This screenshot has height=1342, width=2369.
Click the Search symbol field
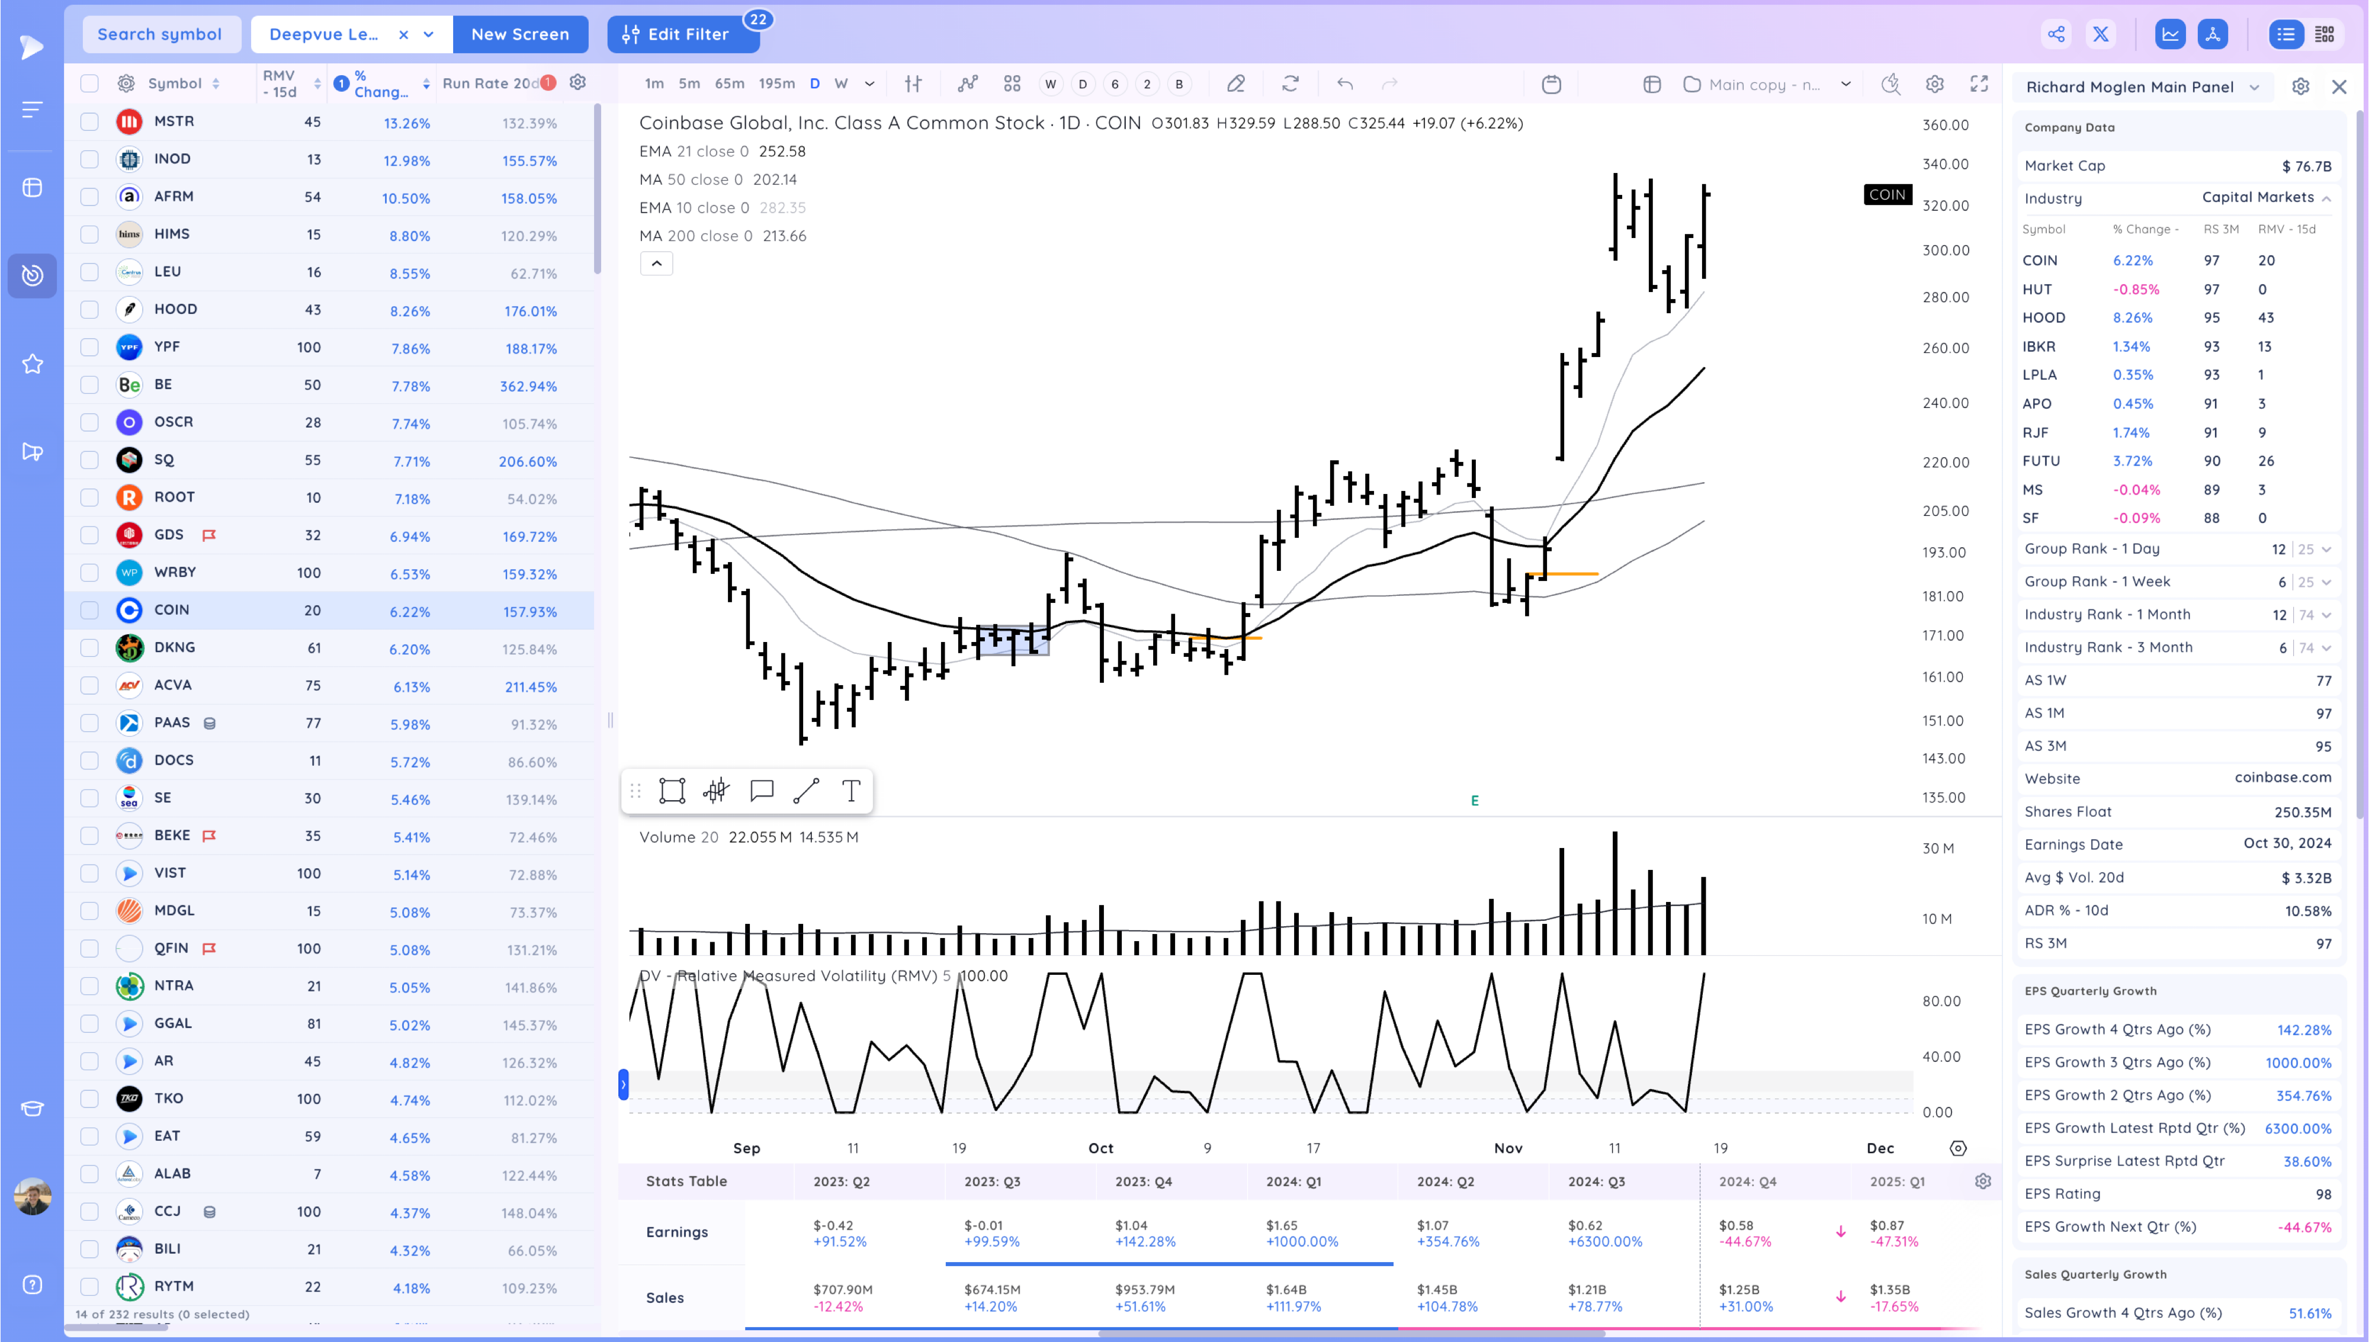[160, 34]
